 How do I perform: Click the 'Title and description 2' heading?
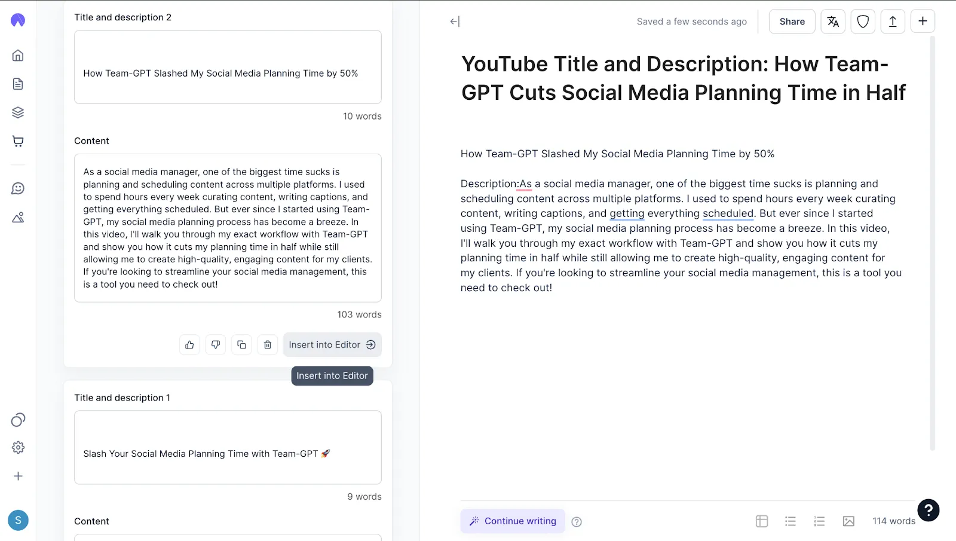122,17
